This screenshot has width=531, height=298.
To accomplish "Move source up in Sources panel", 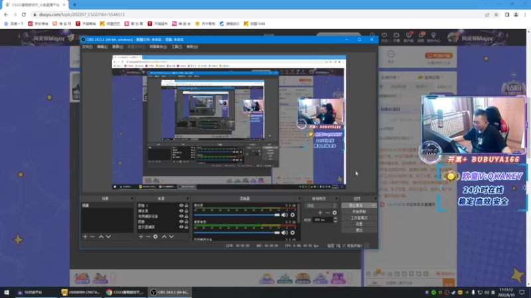I will 164,237.
